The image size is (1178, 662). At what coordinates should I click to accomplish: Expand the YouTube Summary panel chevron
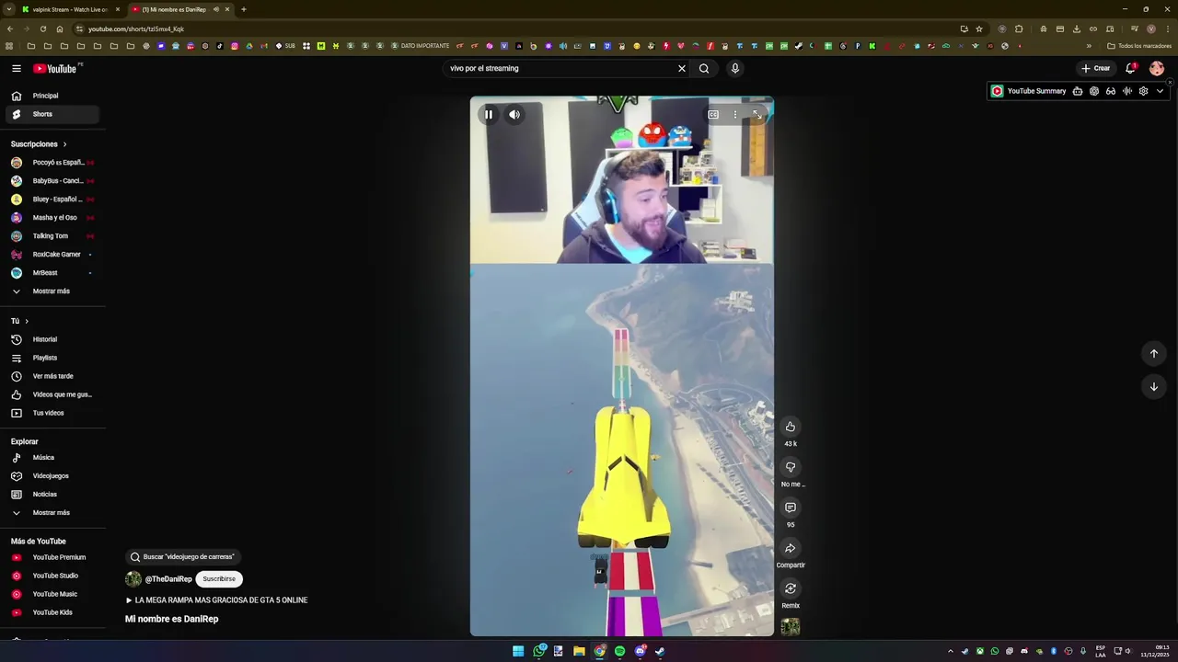tap(1160, 91)
